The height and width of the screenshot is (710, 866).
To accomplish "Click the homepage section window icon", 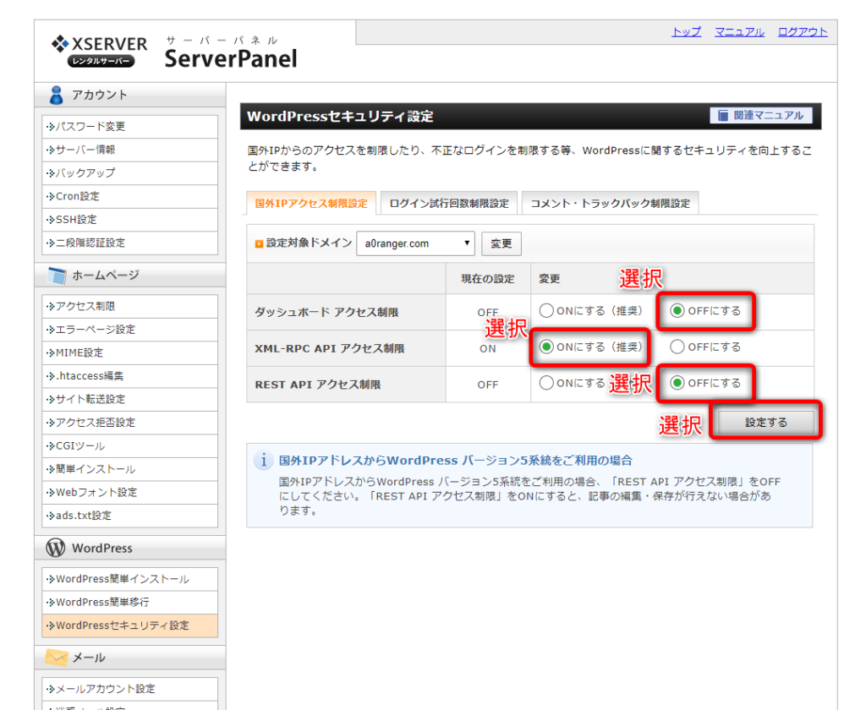I will point(56,275).
